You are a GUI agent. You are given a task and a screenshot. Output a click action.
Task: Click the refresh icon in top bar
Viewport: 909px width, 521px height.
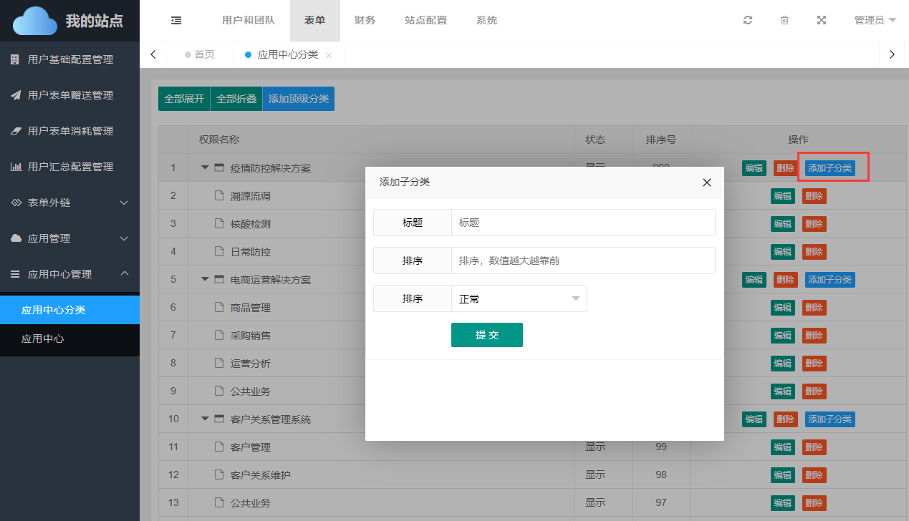[x=748, y=21]
